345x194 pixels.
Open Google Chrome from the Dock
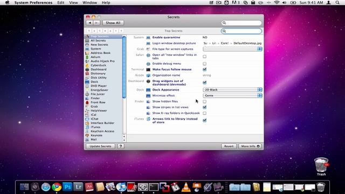click(57, 187)
